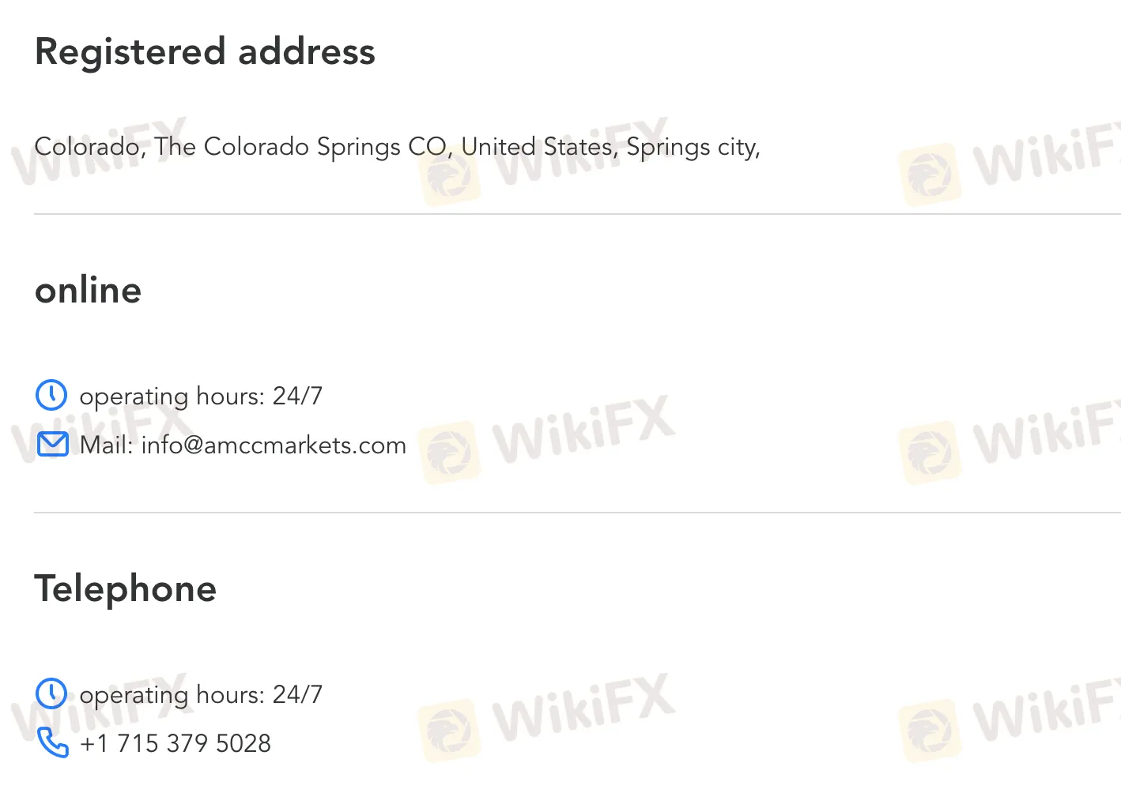Click the divider line above Telephone
The width and height of the screenshot is (1121, 793).
pyautogui.click(x=577, y=513)
